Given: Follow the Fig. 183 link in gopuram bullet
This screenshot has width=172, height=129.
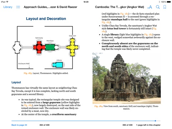Looking at the screenshot, I should coord(28,105).
